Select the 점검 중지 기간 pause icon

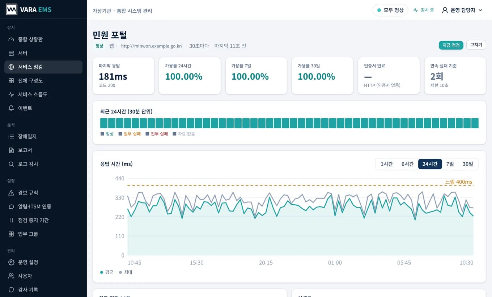click(x=11, y=220)
